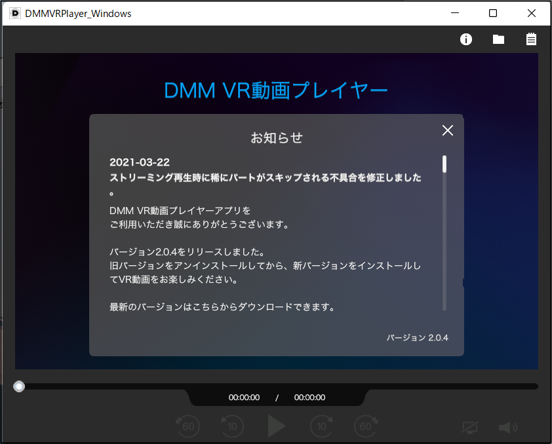Click the ご利用いただき誠にありがとうございます line
552x444 pixels.
click(199, 224)
